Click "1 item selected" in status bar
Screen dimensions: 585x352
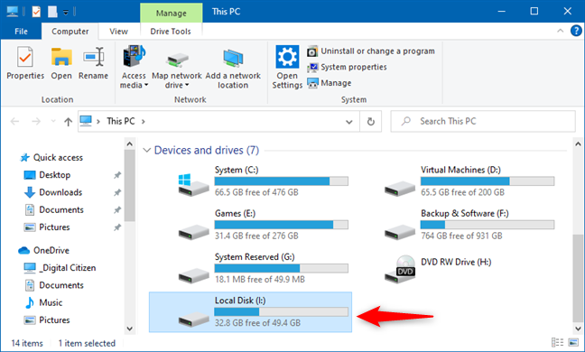[x=87, y=343]
